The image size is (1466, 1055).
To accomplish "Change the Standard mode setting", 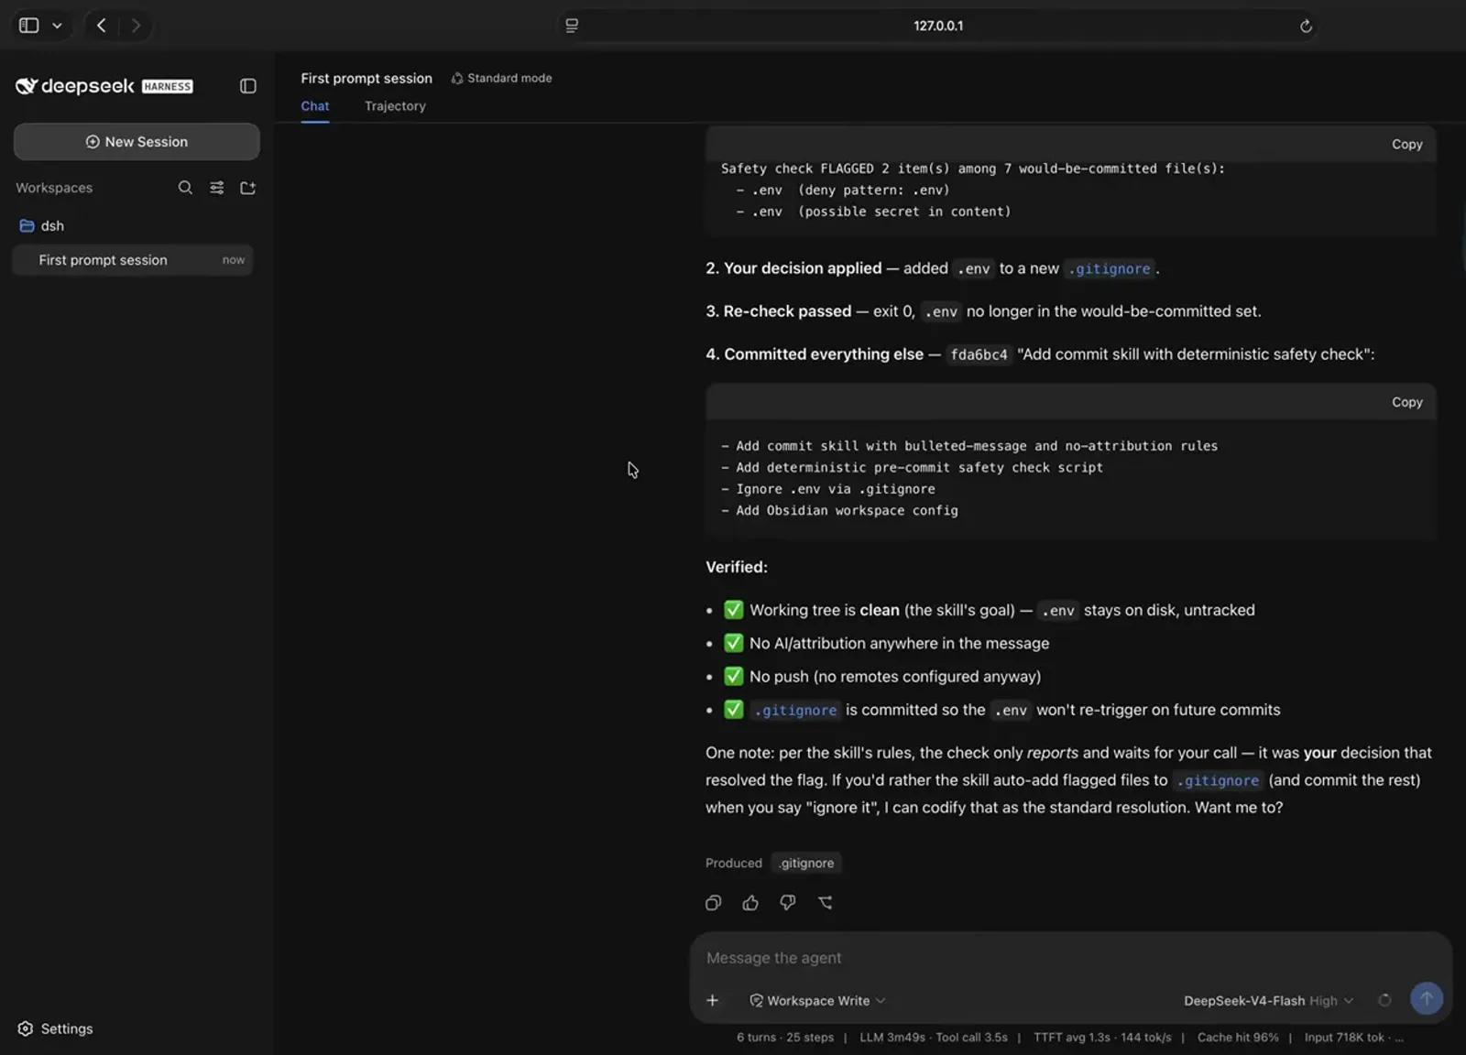I will coord(501,79).
